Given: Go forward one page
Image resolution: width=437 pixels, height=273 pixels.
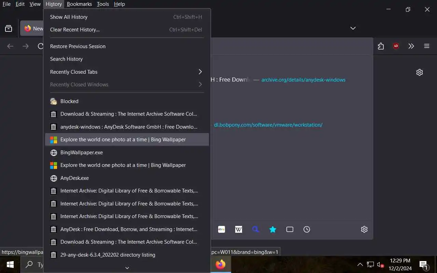Looking at the screenshot, I should click(x=26, y=46).
